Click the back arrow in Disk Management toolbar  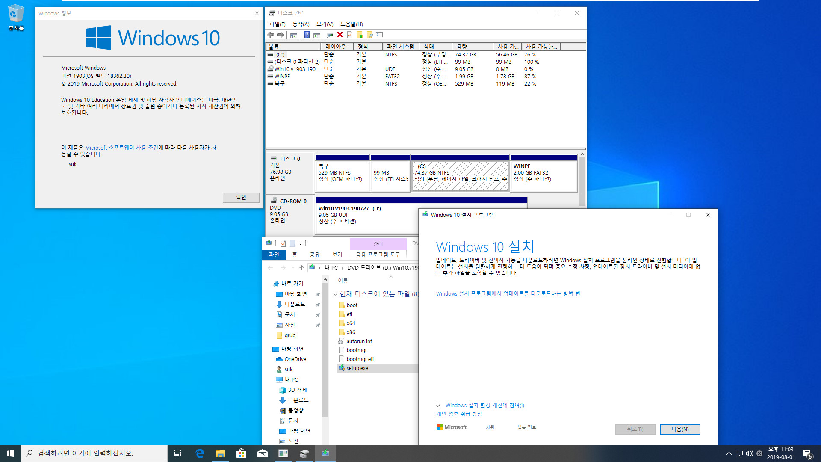tap(271, 35)
